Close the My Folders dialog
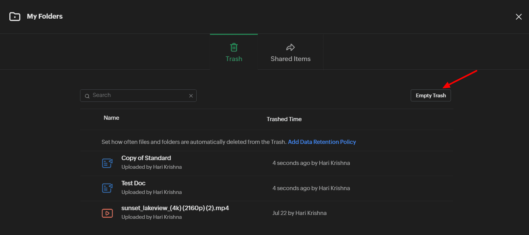Screen dimensions: 529x235 pyautogui.click(x=519, y=17)
